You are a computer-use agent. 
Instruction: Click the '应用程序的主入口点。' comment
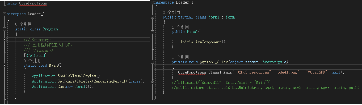pos(48,45)
